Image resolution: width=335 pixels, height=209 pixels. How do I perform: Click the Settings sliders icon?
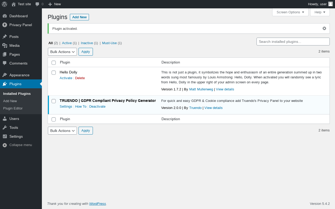5,136
